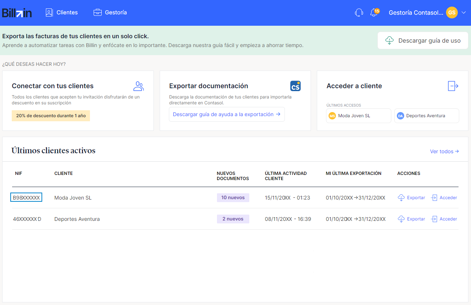Click the DA avatar in recent accesses
Viewport: 471px width, 305px height.
click(x=401, y=116)
